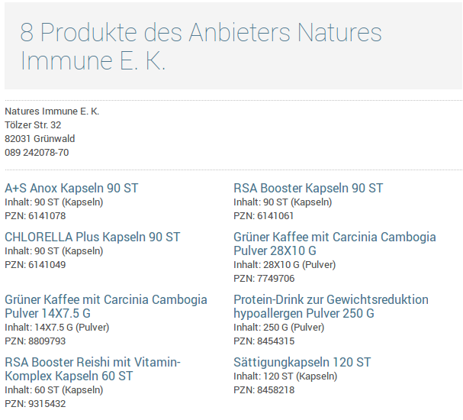Click the address line Tölzer Str. 32

(33, 125)
